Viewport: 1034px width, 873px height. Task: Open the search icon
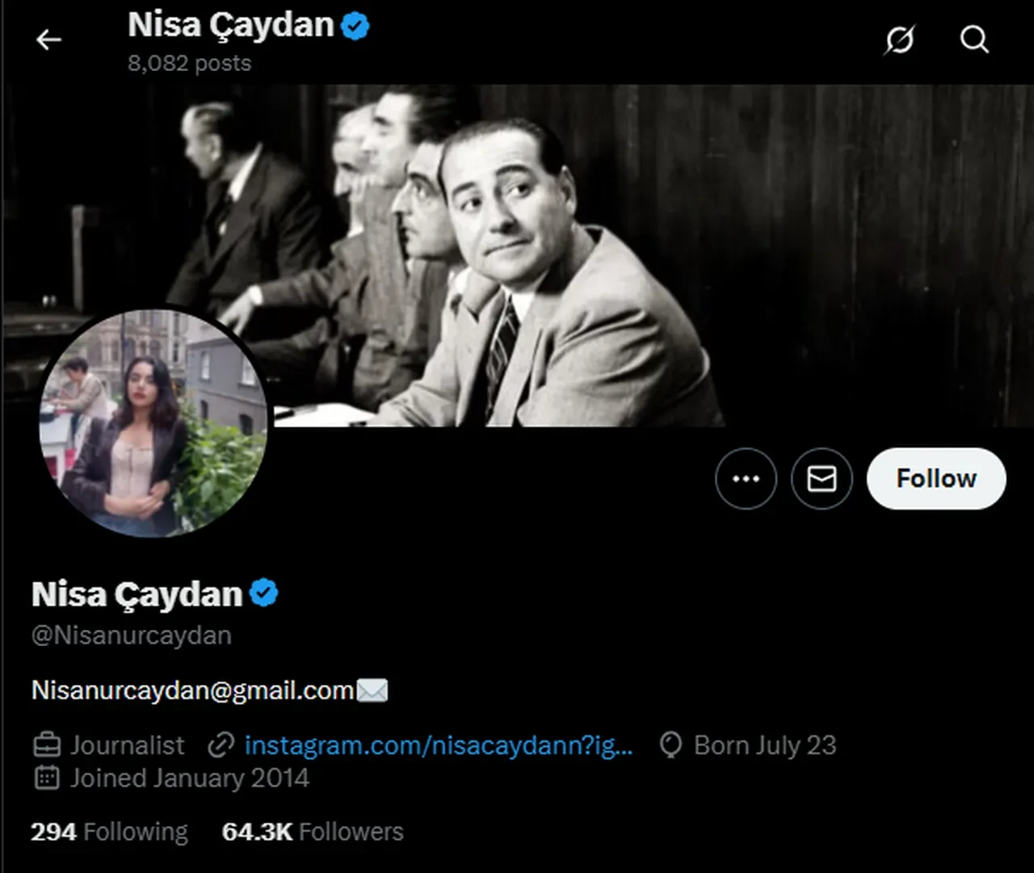coord(974,40)
